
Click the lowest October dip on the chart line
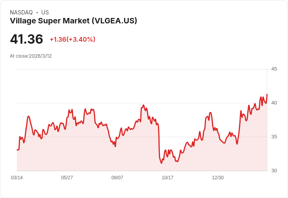coord(161,163)
